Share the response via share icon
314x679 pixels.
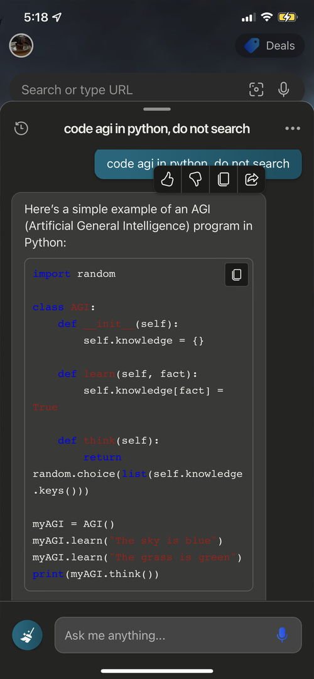(x=252, y=179)
